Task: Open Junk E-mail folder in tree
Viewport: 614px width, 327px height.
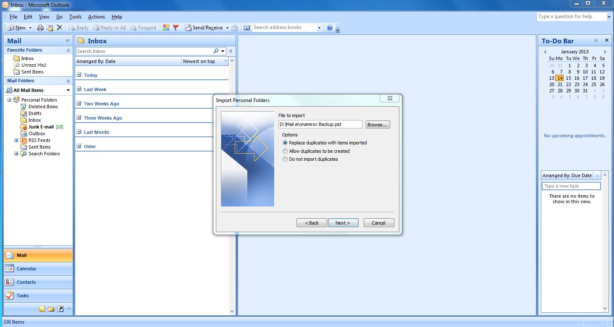Action: pyautogui.click(x=41, y=127)
